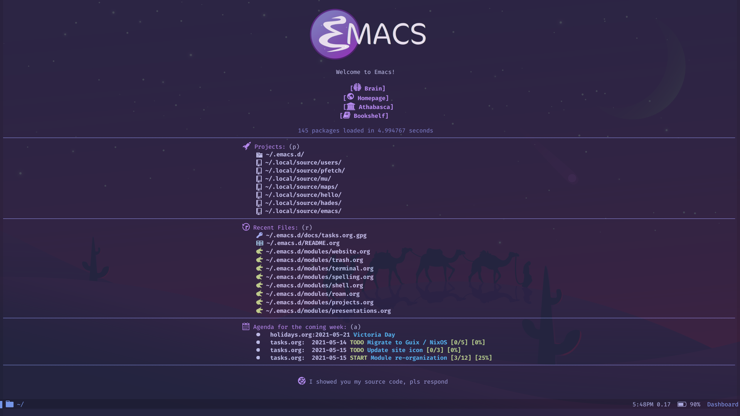Expand Projects section with (p)
The image size is (740, 416).
(x=269, y=146)
